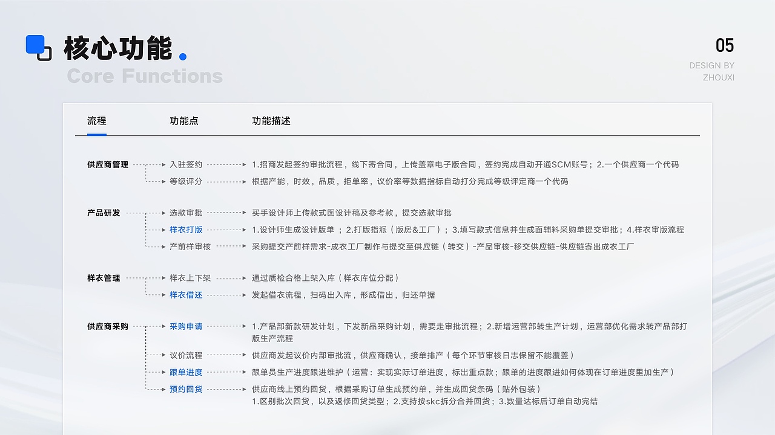The width and height of the screenshot is (775, 435).
Task: Open the blue 样衣打版 link
Action: pos(186,230)
